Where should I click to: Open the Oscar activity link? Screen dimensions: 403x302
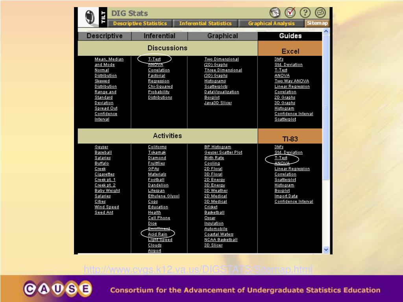point(210,218)
